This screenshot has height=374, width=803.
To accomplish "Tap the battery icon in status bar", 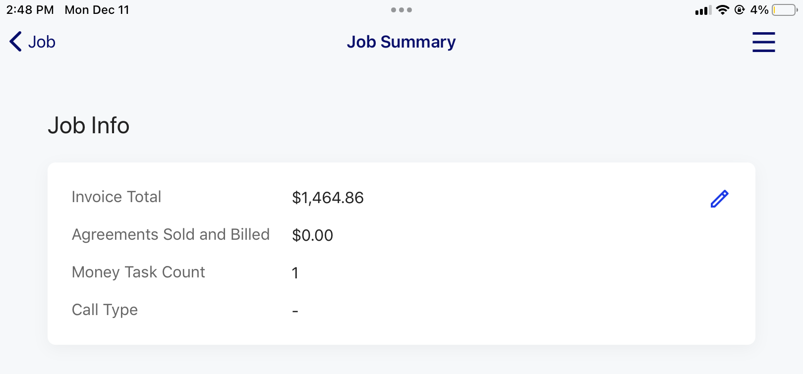I will (x=785, y=10).
